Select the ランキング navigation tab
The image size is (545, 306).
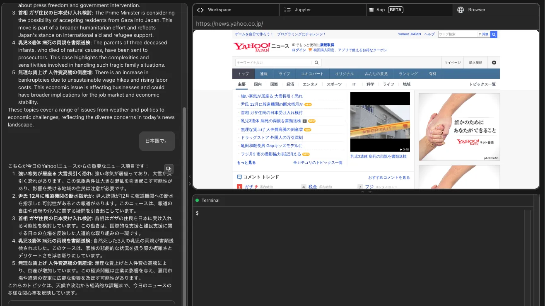click(408, 74)
